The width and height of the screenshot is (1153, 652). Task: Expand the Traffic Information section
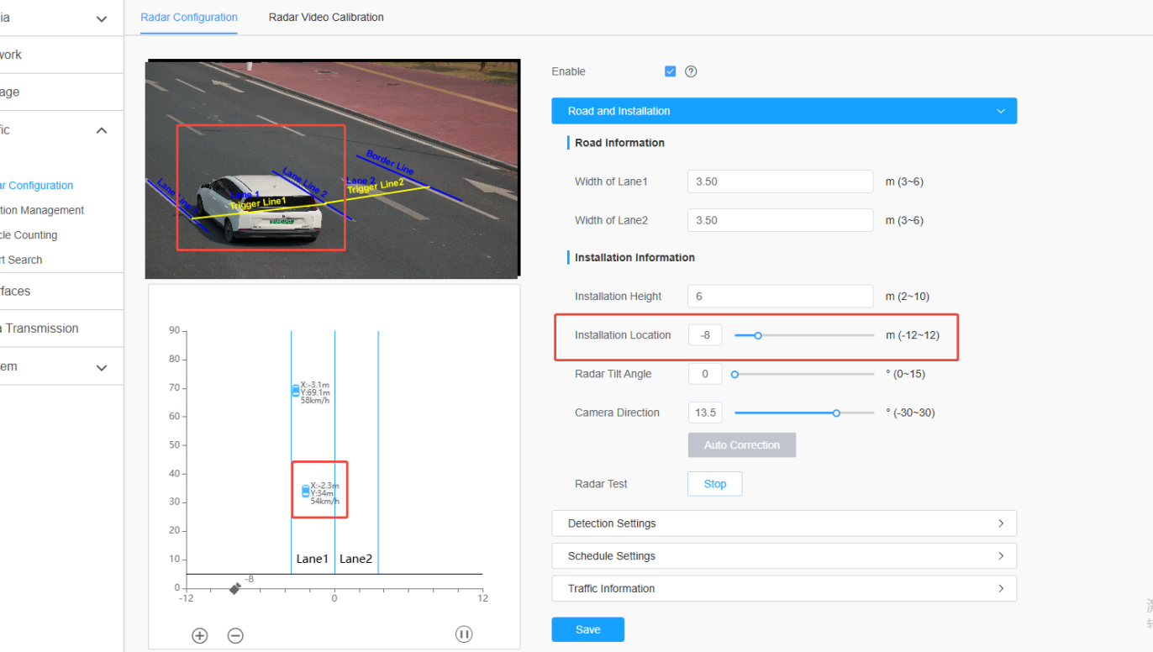[784, 589]
